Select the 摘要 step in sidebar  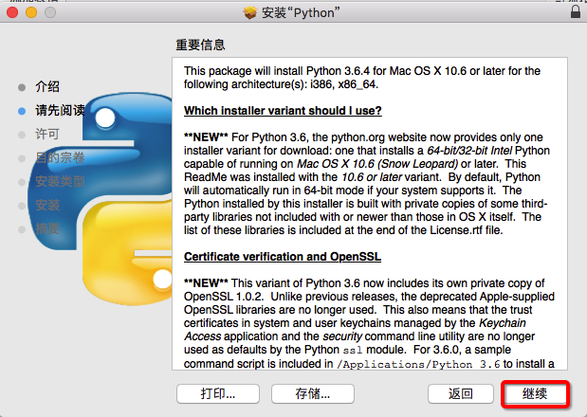(47, 228)
